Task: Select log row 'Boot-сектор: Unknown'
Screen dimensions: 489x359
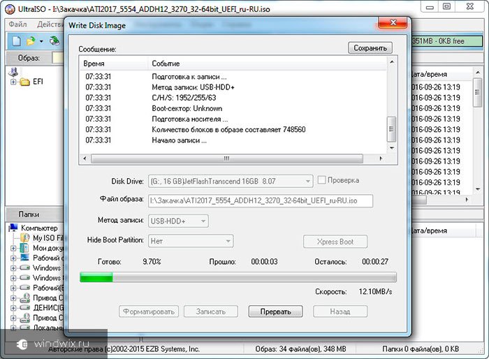Action: 233,108
